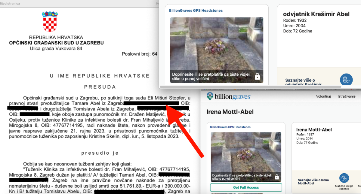Screen dimensions: 361x194
Task: Select Poslovni broj: 64 text
Action: [140, 54]
